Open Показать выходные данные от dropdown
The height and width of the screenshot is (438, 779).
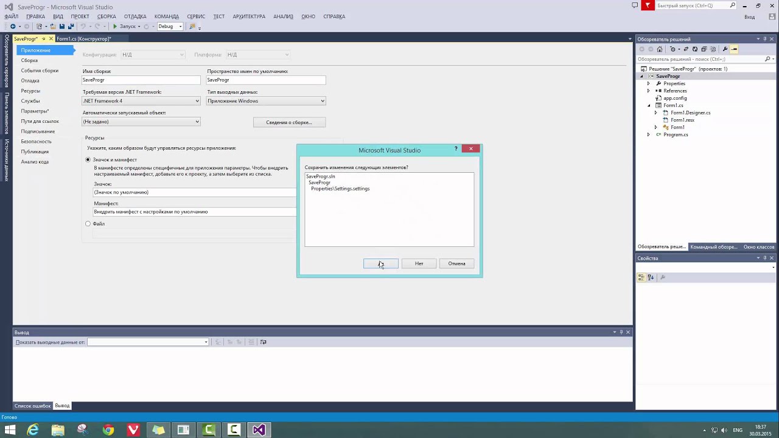pyautogui.click(x=148, y=342)
